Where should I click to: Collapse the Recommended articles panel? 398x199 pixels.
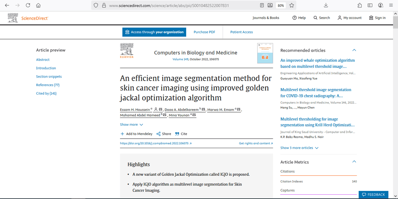354,50
